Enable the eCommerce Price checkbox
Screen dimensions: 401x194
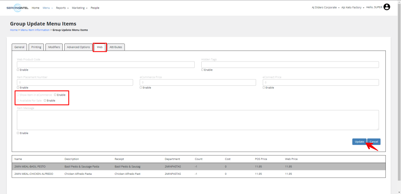(141, 87)
